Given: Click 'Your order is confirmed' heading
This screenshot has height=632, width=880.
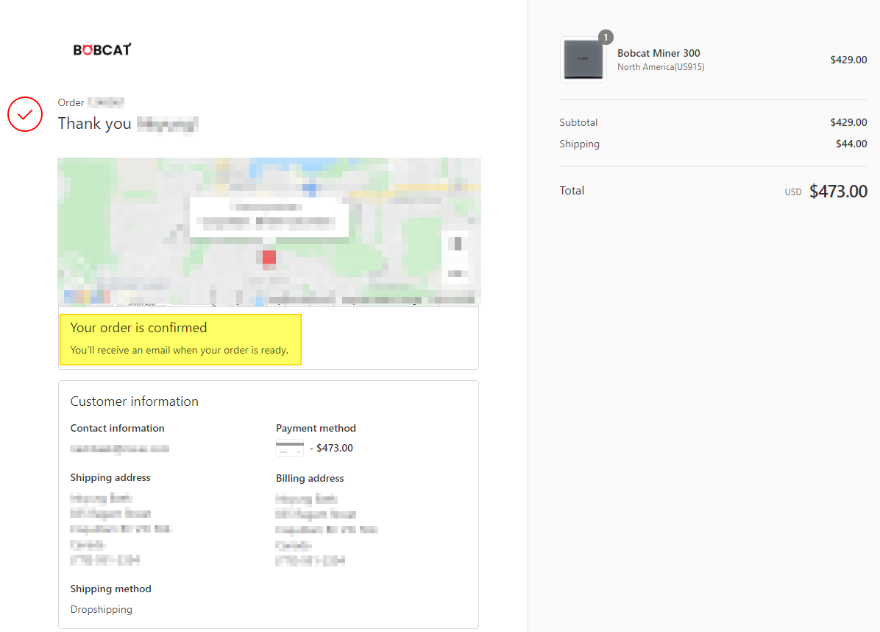Looking at the screenshot, I should click(138, 328).
